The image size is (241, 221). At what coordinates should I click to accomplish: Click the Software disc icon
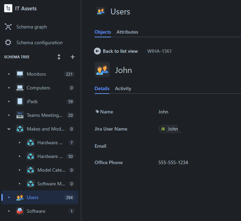pos(20,211)
